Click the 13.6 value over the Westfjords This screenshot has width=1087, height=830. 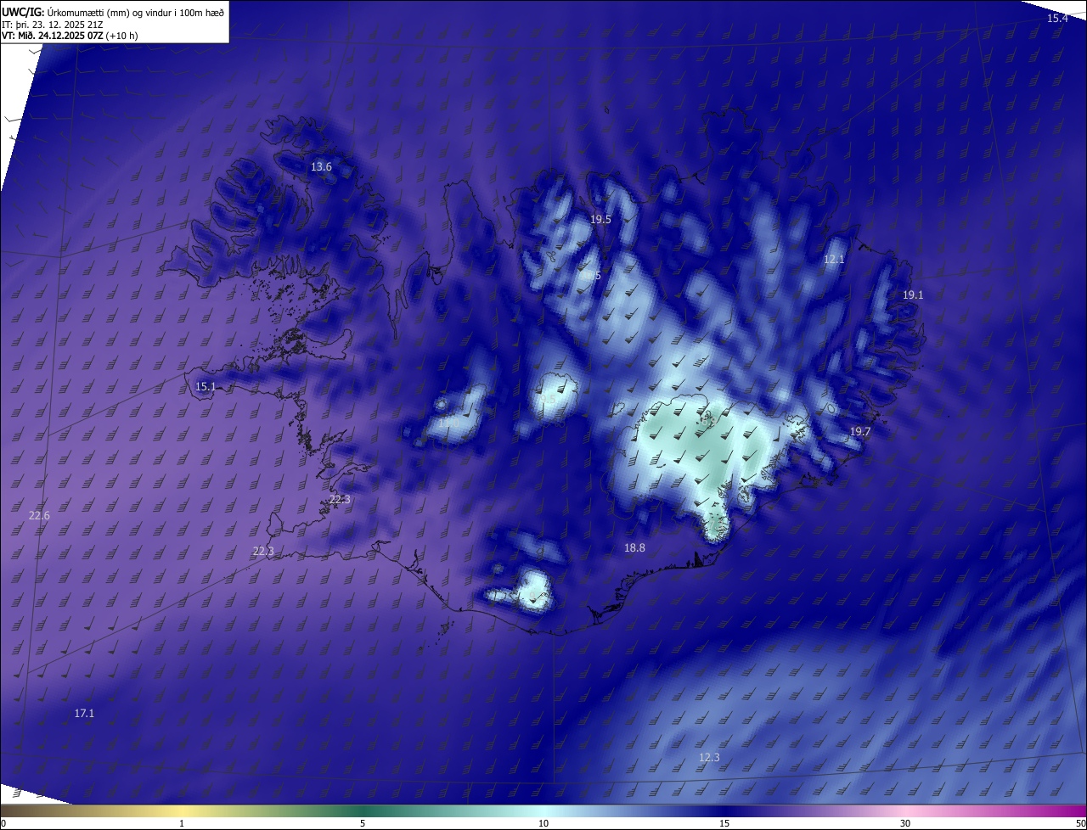pos(321,167)
